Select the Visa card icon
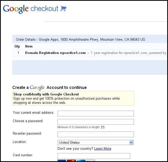The height and width of the screenshot is (162, 168). click(x=62, y=161)
